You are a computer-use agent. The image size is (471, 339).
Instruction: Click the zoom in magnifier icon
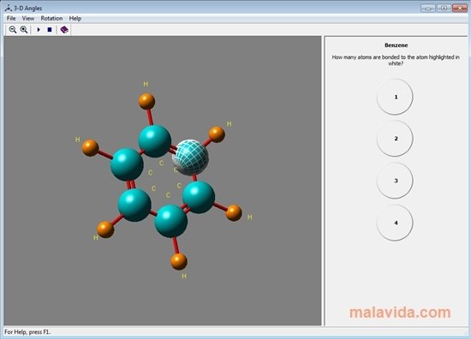point(24,29)
